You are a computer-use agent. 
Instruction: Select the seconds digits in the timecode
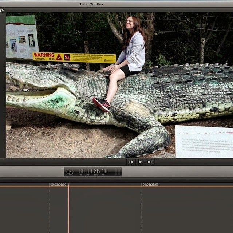(x=96, y=171)
